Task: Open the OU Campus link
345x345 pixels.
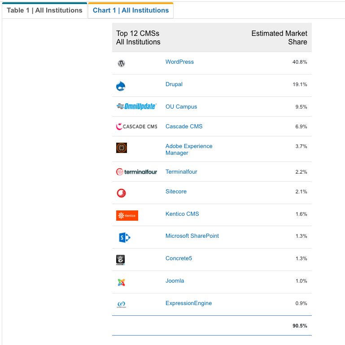Action: [181, 107]
